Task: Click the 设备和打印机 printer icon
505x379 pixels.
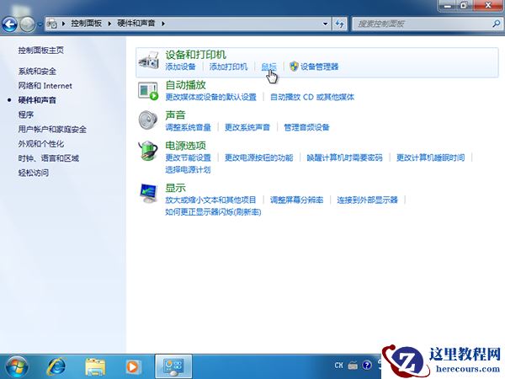Action: pos(148,61)
